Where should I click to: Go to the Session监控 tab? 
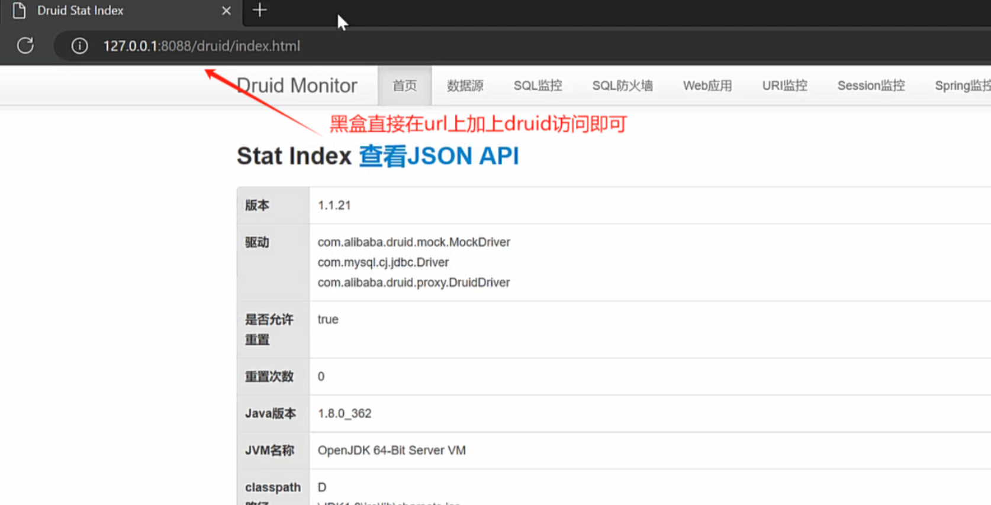(871, 86)
